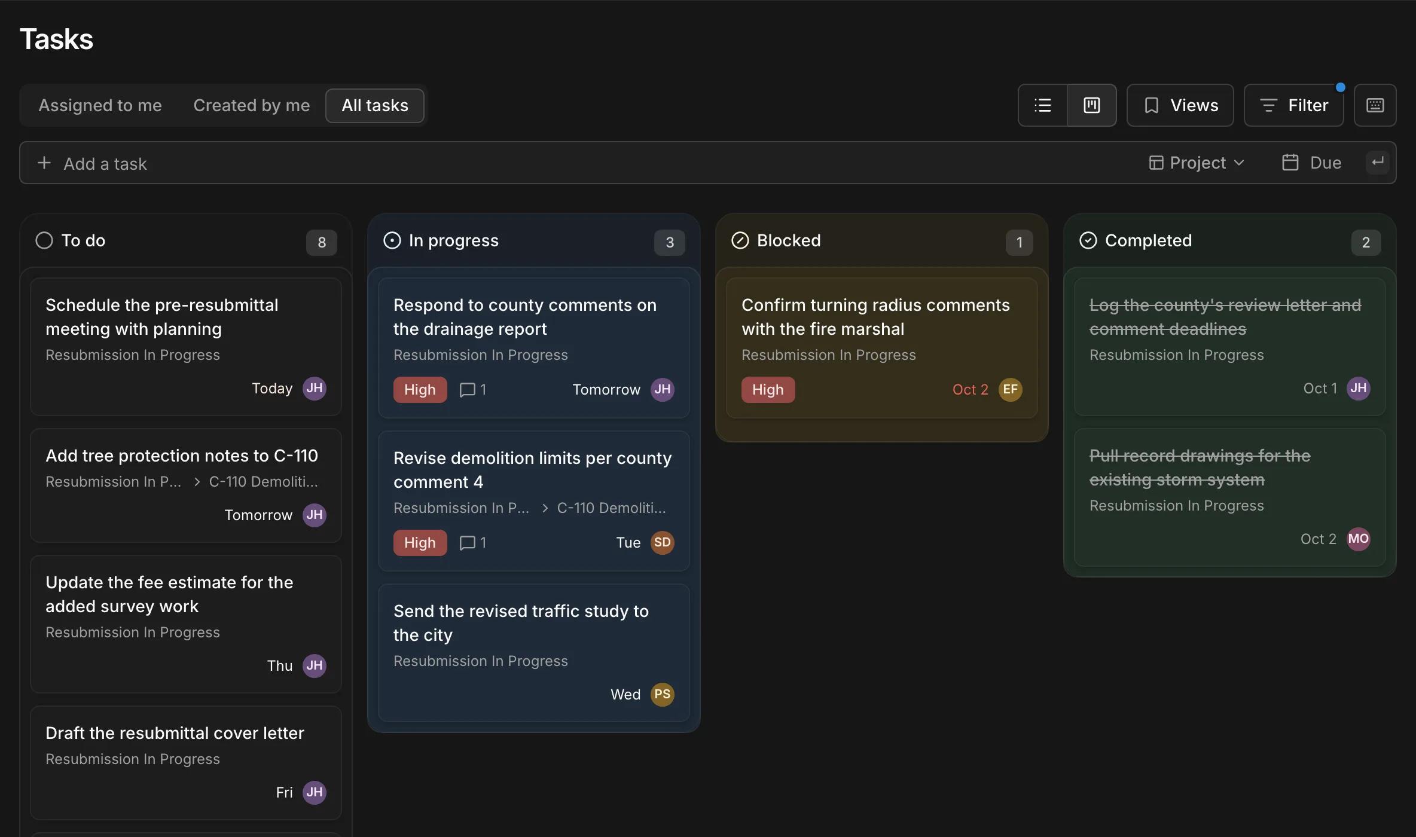Click High priority tag on demolition limits card

click(420, 543)
